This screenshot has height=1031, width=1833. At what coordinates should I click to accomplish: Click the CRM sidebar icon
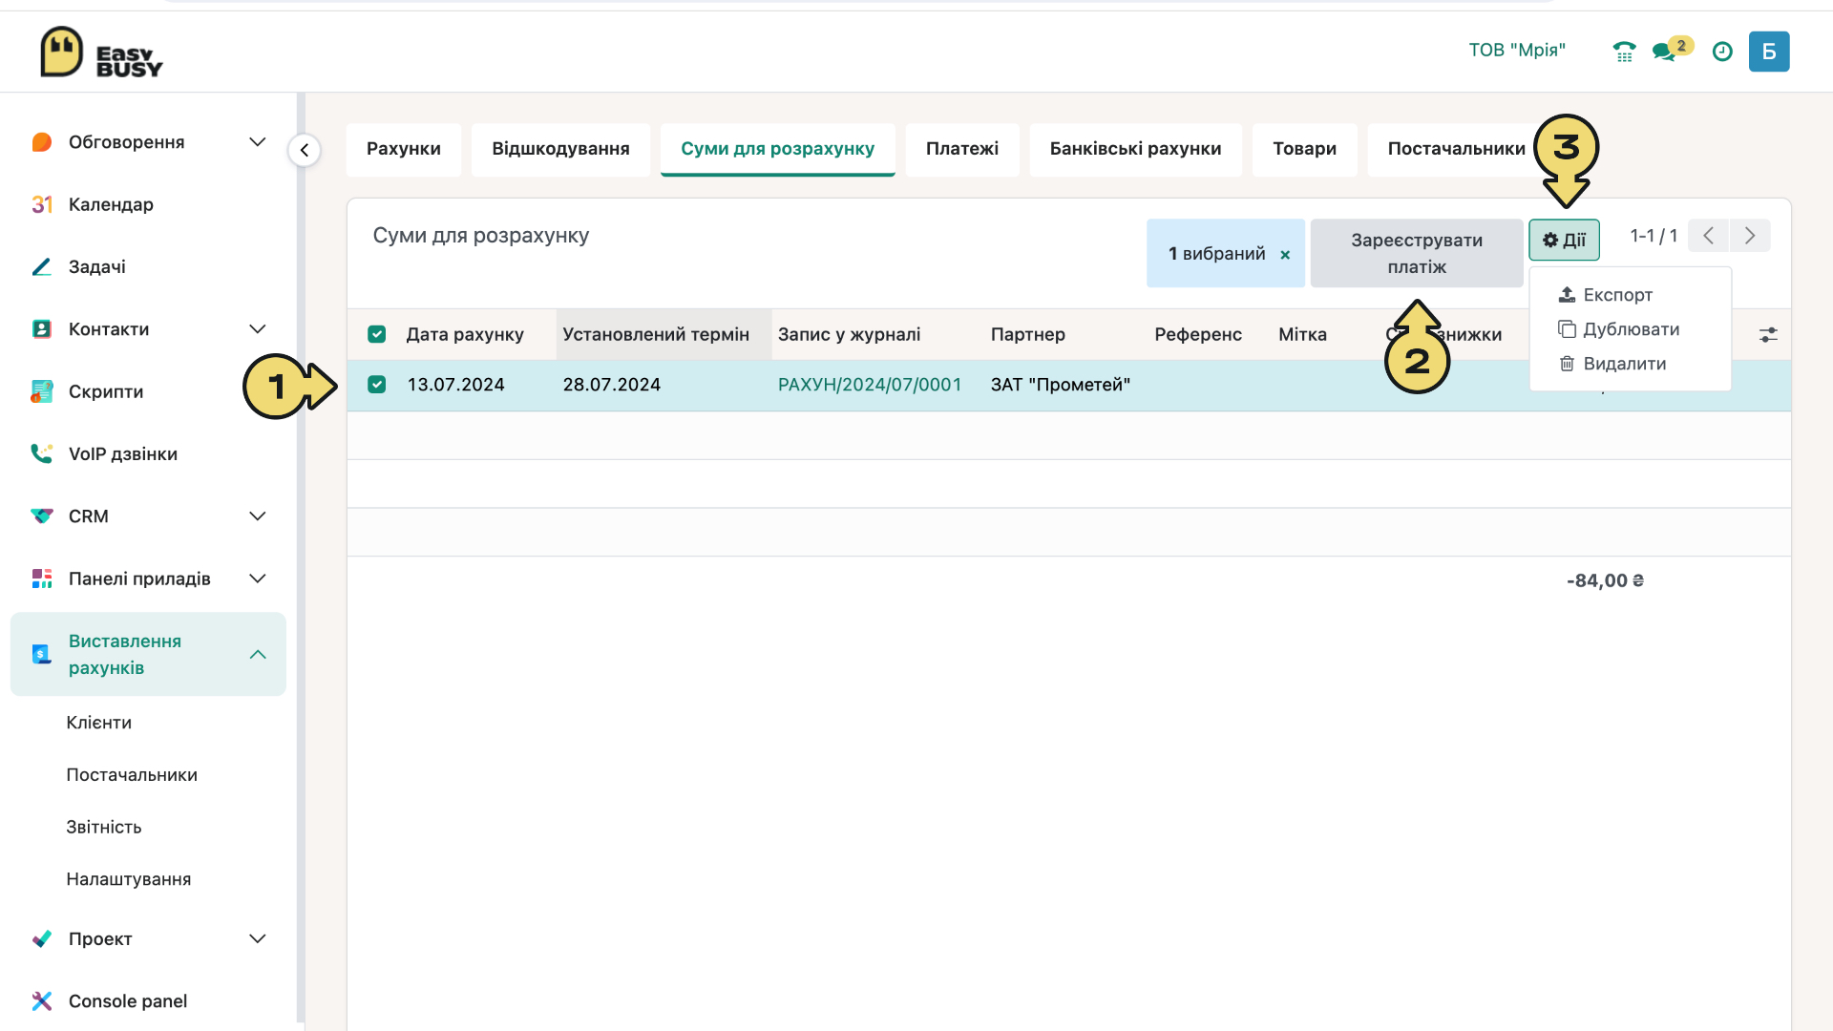pyautogui.click(x=42, y=516)
